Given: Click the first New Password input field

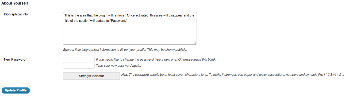Looking at the screenshot, I should (79, 60).
